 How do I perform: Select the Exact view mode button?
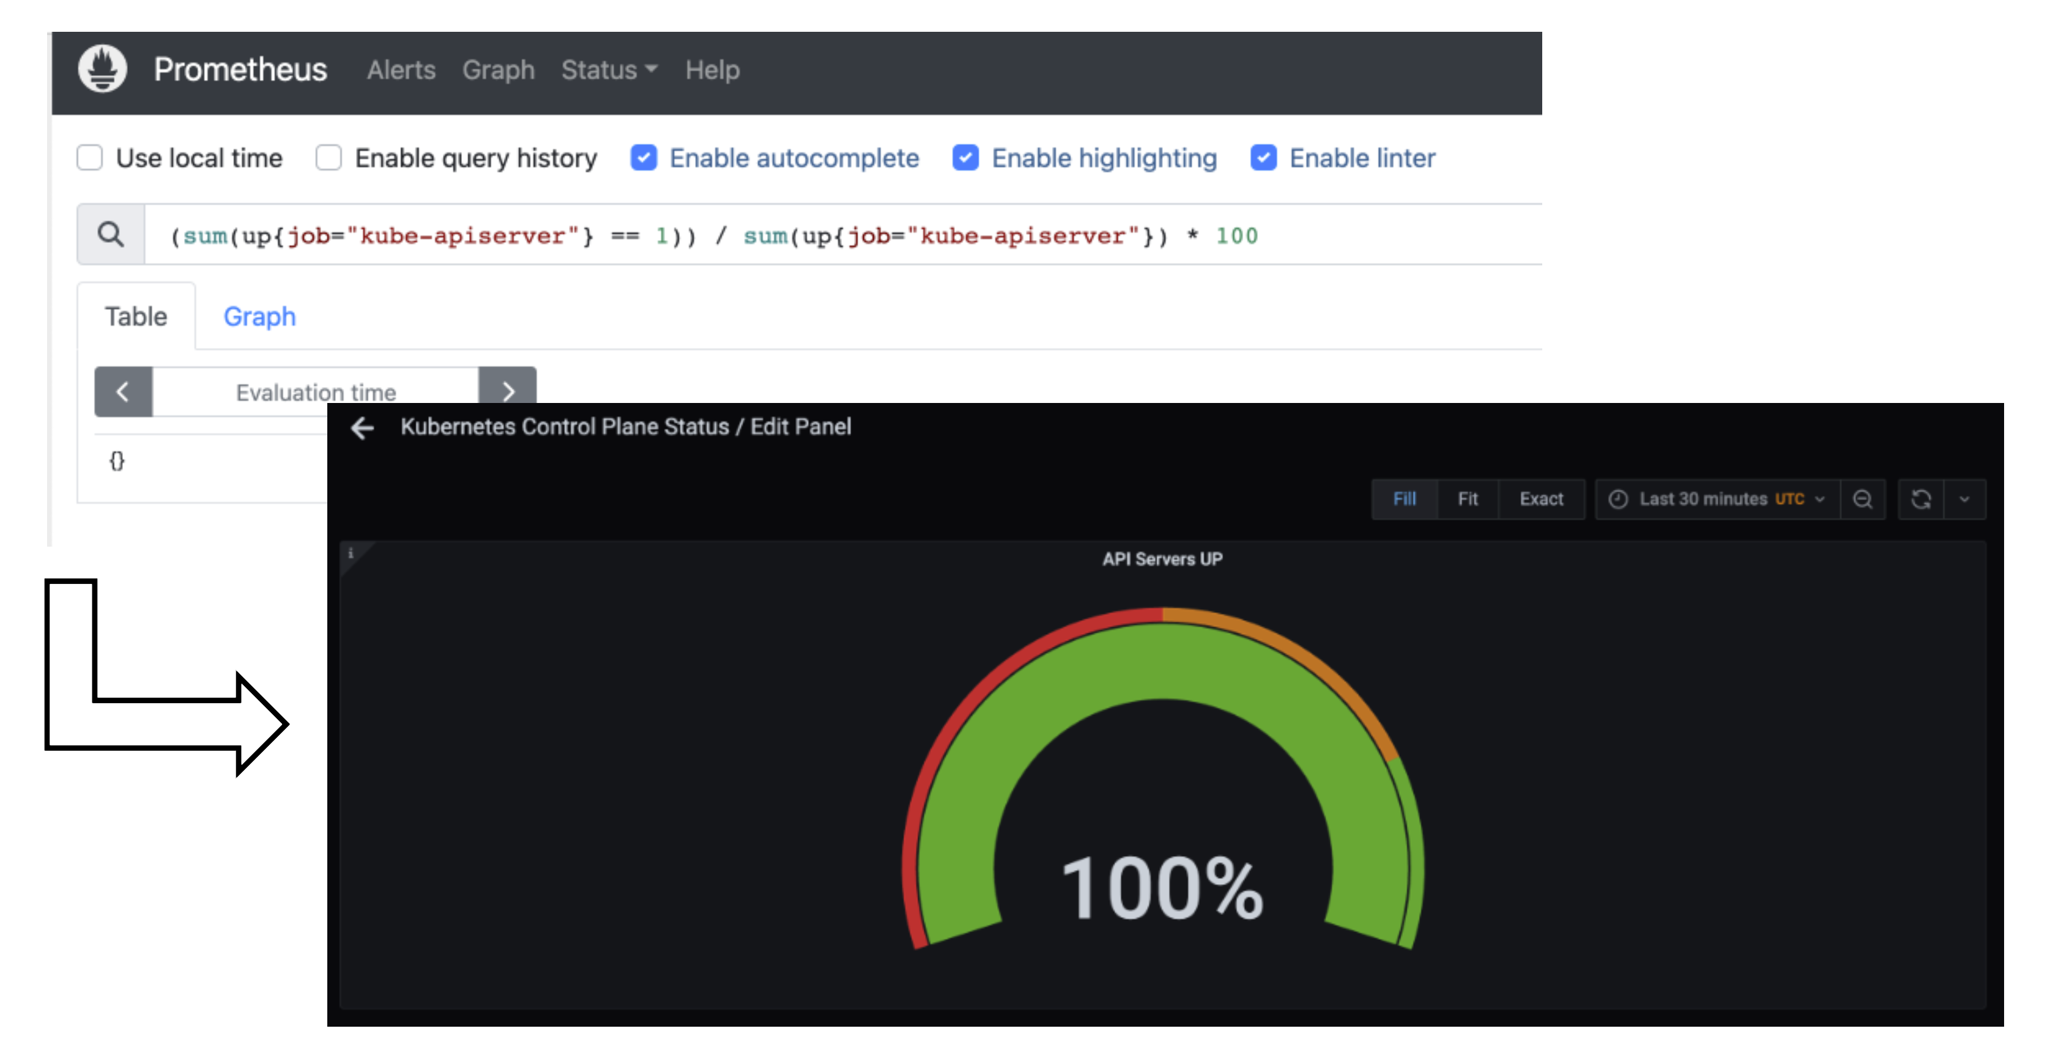click(x=1540, y=500)
